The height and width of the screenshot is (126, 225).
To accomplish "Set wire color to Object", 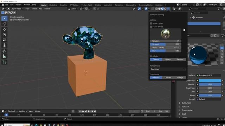I will click(168, 59).
